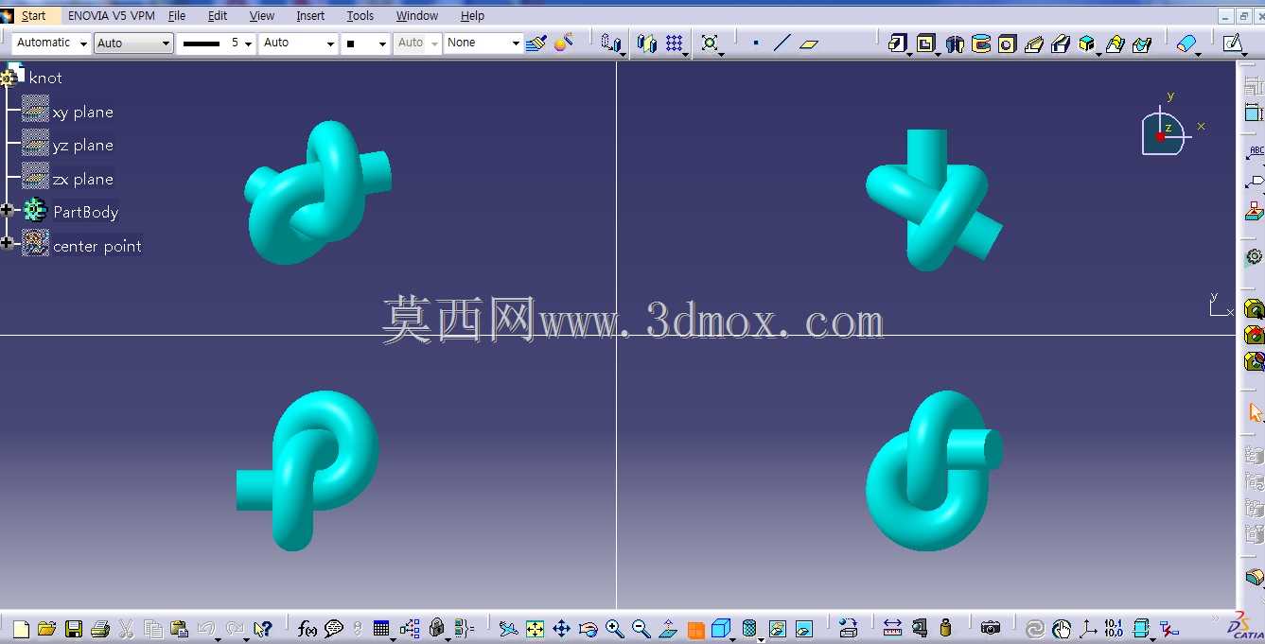Expand the PartBody tree node

pyautogui.click(x=7, y=210)
